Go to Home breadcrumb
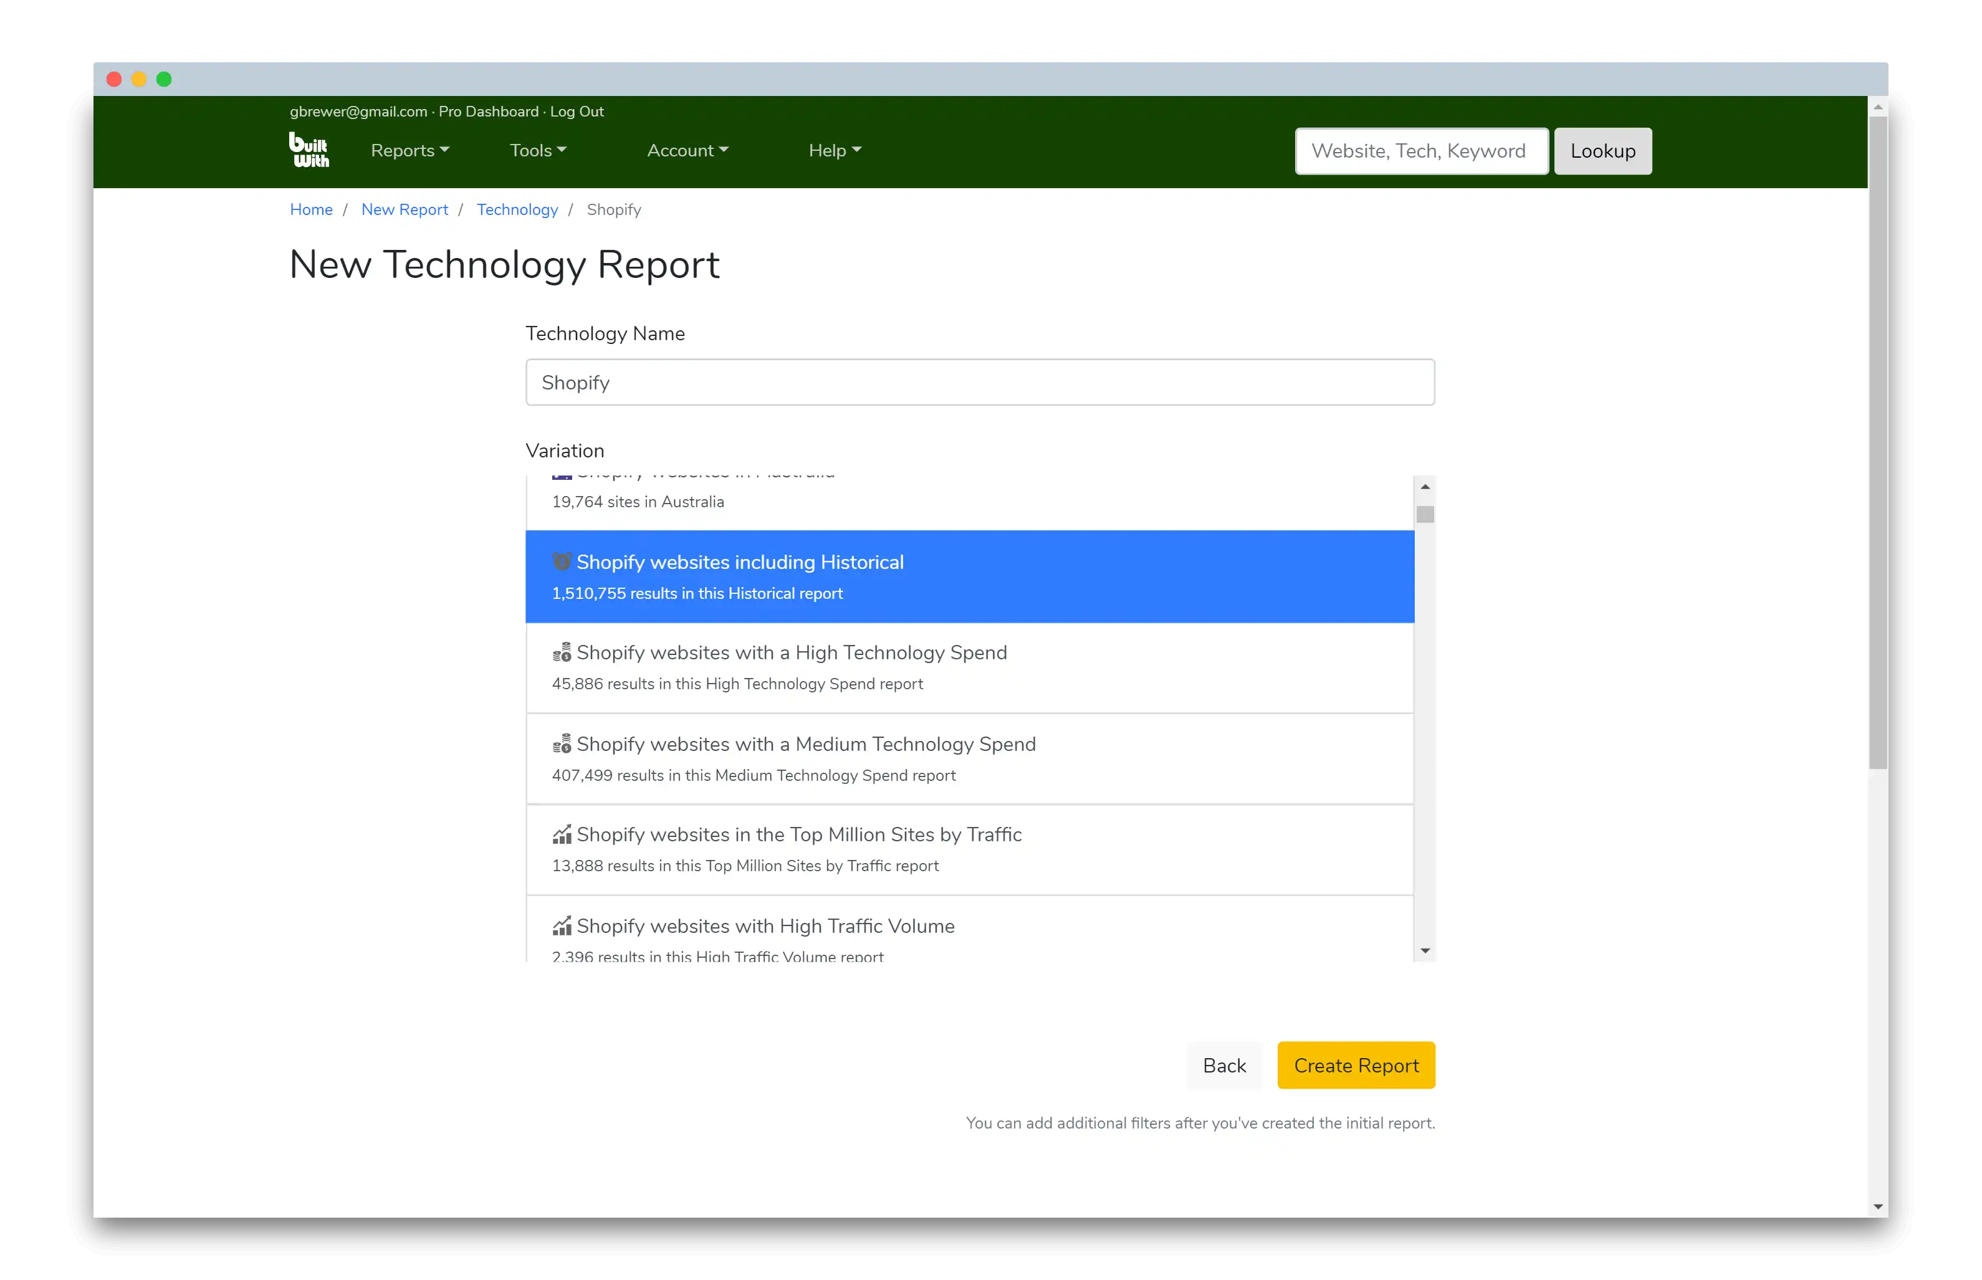 point(311,209)
